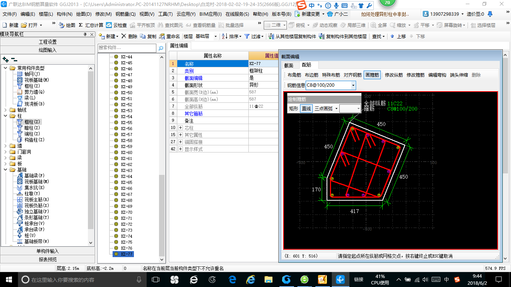Open Windows Task View icon in taskbar
The image size is (511, 287).
(156, 279)
